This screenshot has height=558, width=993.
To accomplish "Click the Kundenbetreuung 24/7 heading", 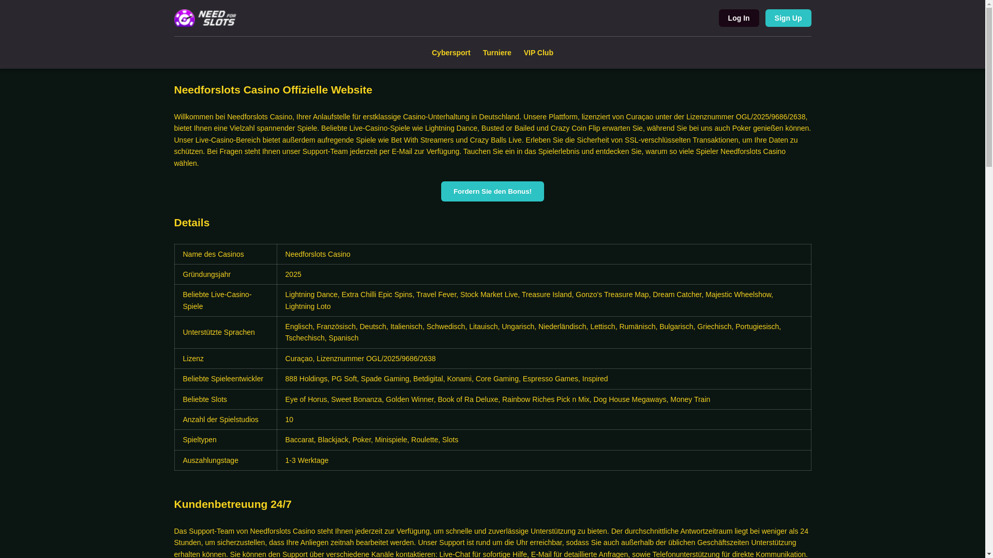I will pyautogui.click(x=233, y=504).
